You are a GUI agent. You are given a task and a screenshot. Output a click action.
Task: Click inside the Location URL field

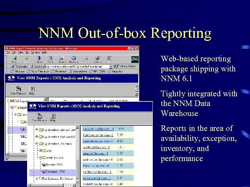coord(77,66)
